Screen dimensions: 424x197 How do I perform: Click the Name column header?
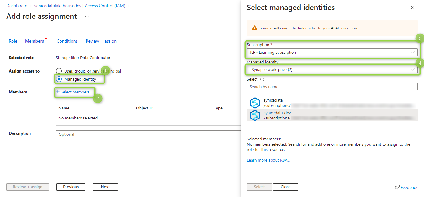coord(64,108)
